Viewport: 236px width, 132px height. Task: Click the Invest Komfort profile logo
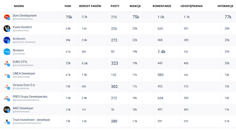7,29
